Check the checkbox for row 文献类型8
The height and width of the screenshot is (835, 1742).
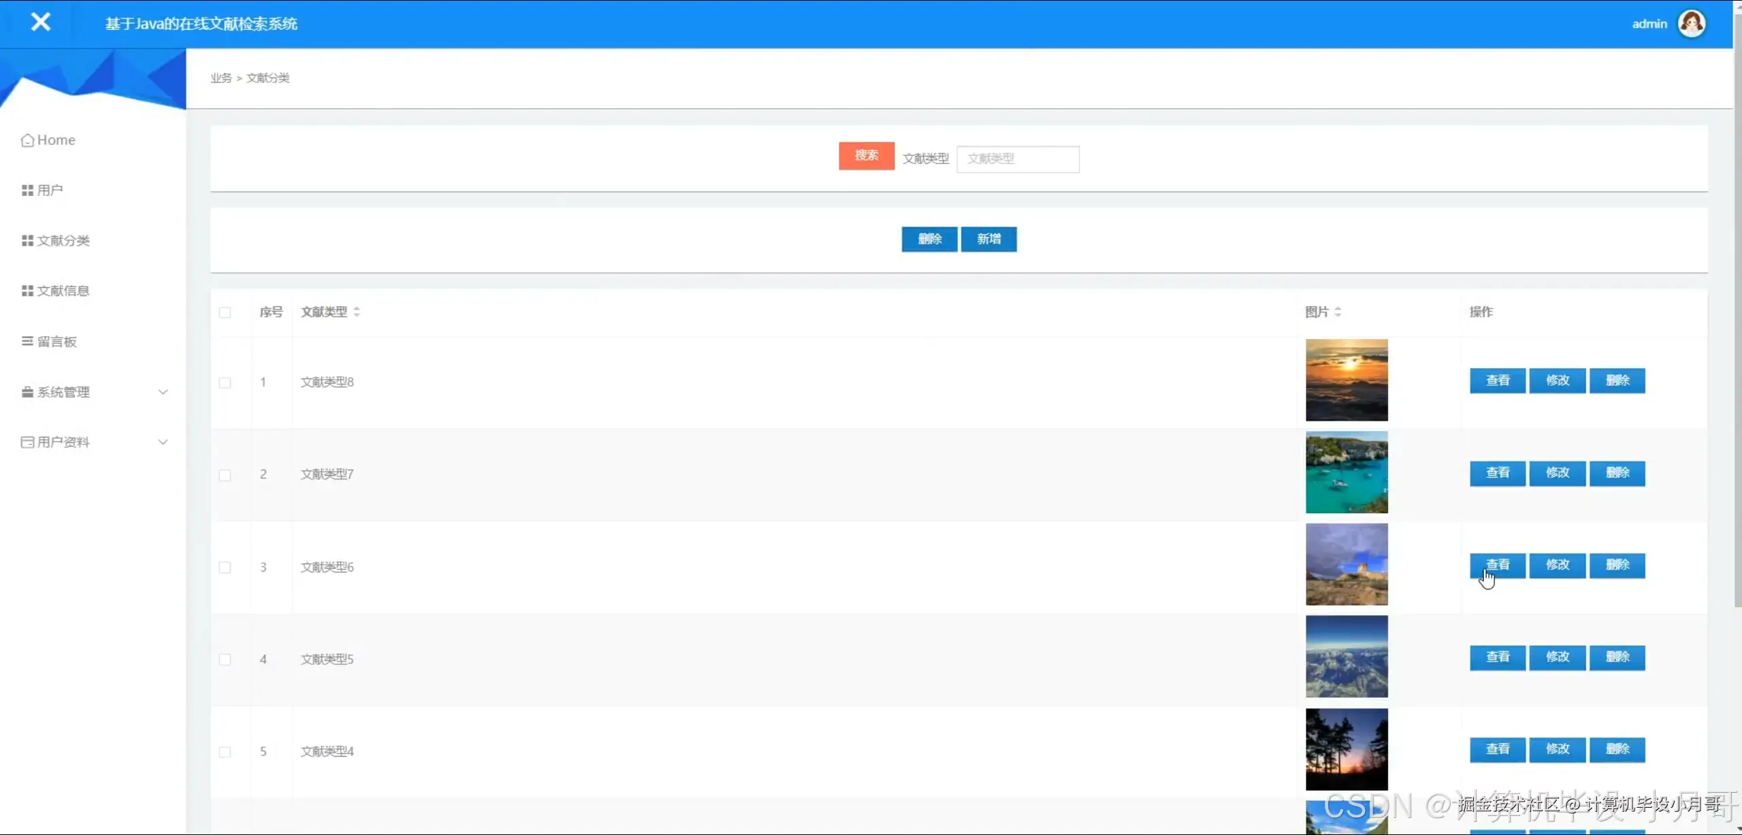coord(225,382)
